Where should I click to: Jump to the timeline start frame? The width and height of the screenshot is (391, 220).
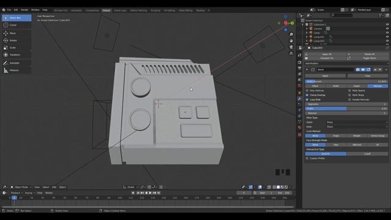click(138, 193)
